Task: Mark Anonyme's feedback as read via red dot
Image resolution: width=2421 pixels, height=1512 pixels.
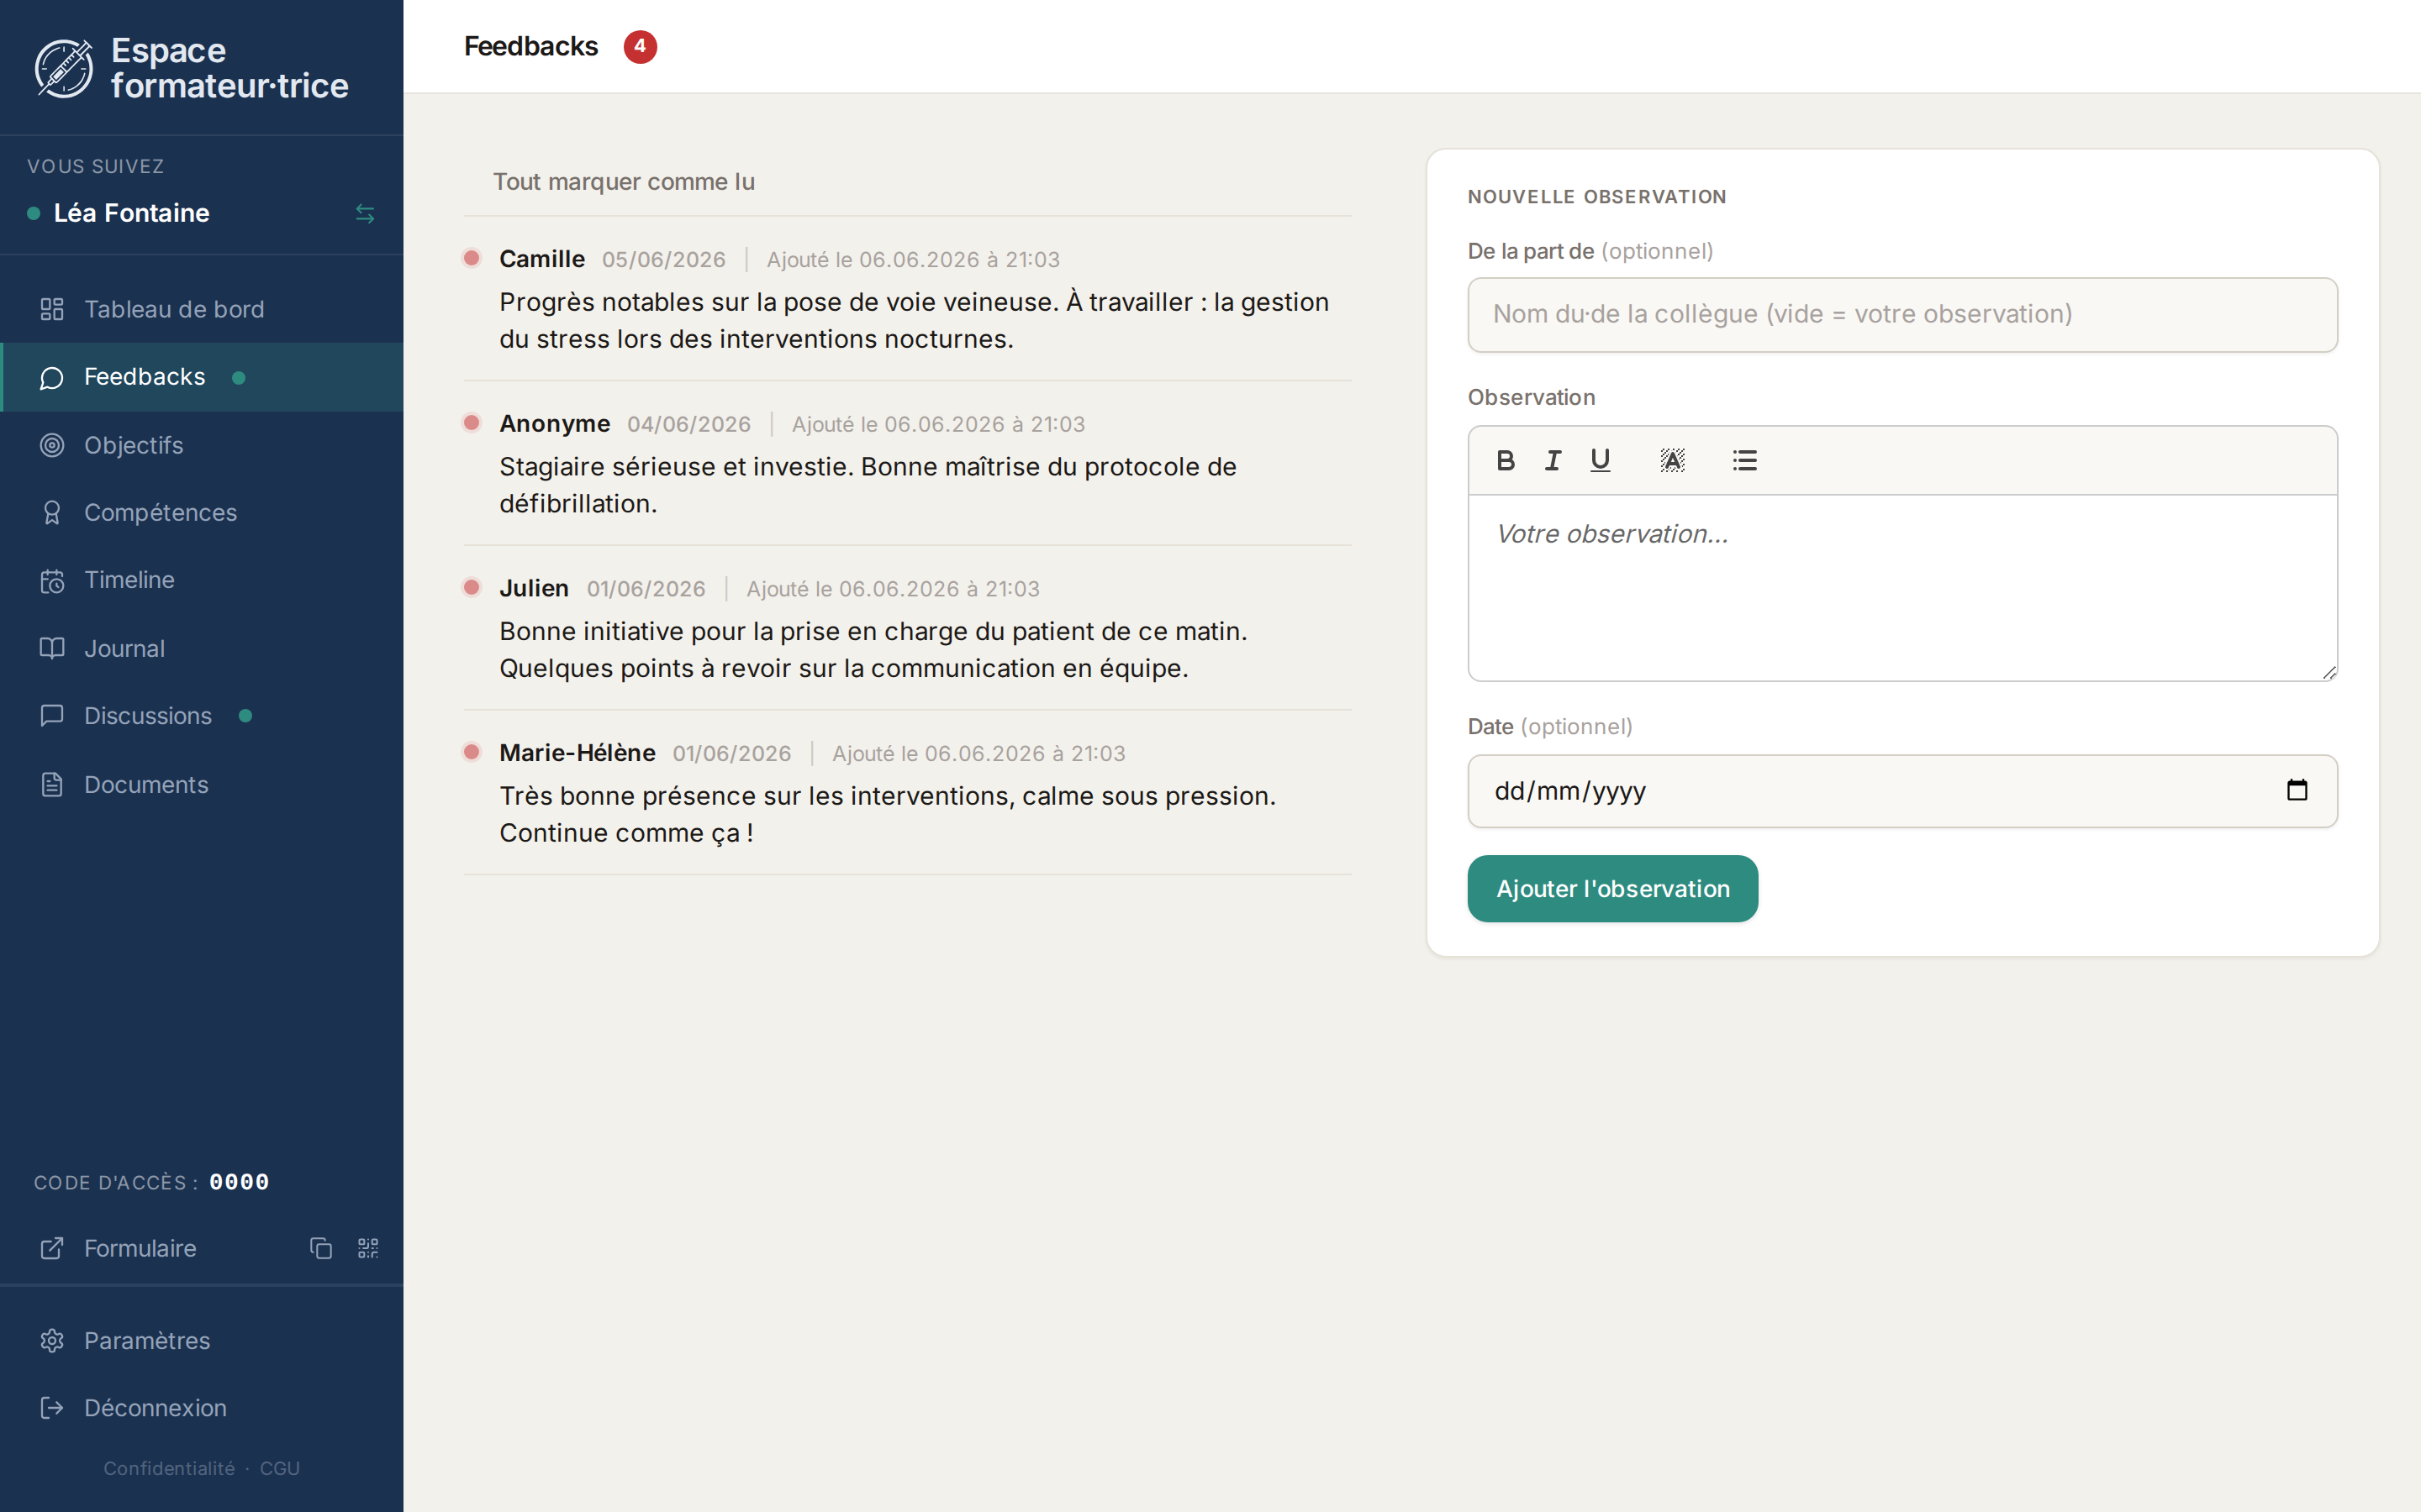Action: click(472, 422)
